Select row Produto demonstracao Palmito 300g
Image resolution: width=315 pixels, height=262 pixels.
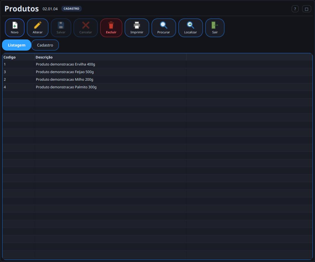(x=157, y=87)
